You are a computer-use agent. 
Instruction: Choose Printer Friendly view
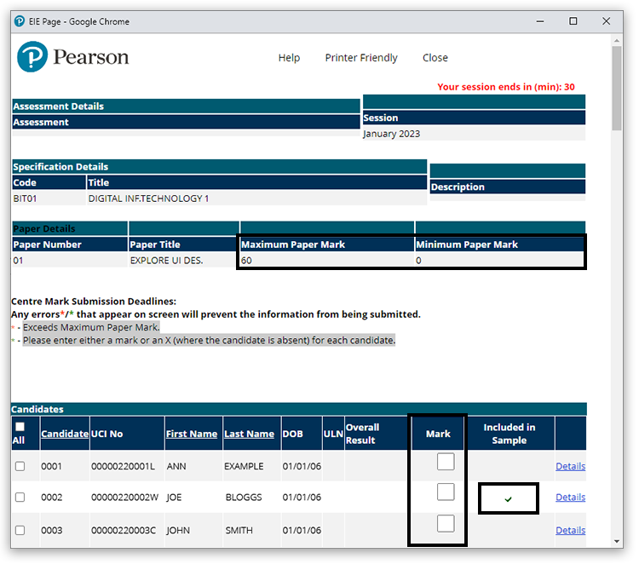tap(361, 58)
